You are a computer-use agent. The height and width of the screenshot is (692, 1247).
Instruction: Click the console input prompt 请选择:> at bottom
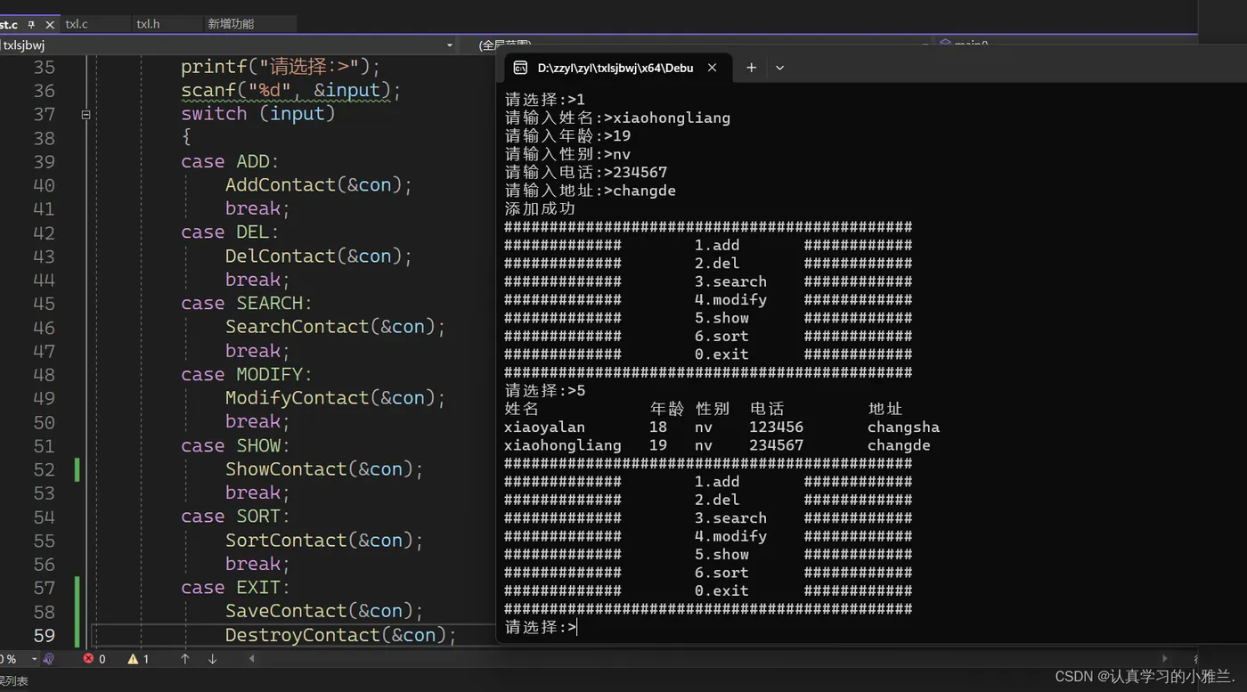[x=541, y=627]
